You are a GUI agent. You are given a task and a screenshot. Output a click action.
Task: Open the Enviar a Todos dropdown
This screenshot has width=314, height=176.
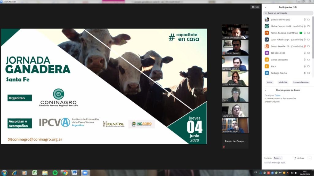point(278,158)
